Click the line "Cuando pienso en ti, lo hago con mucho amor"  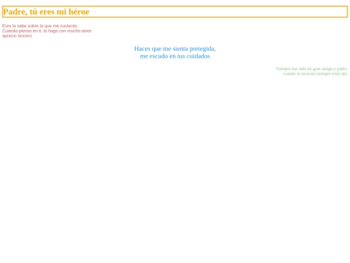(x=47, y=31)
